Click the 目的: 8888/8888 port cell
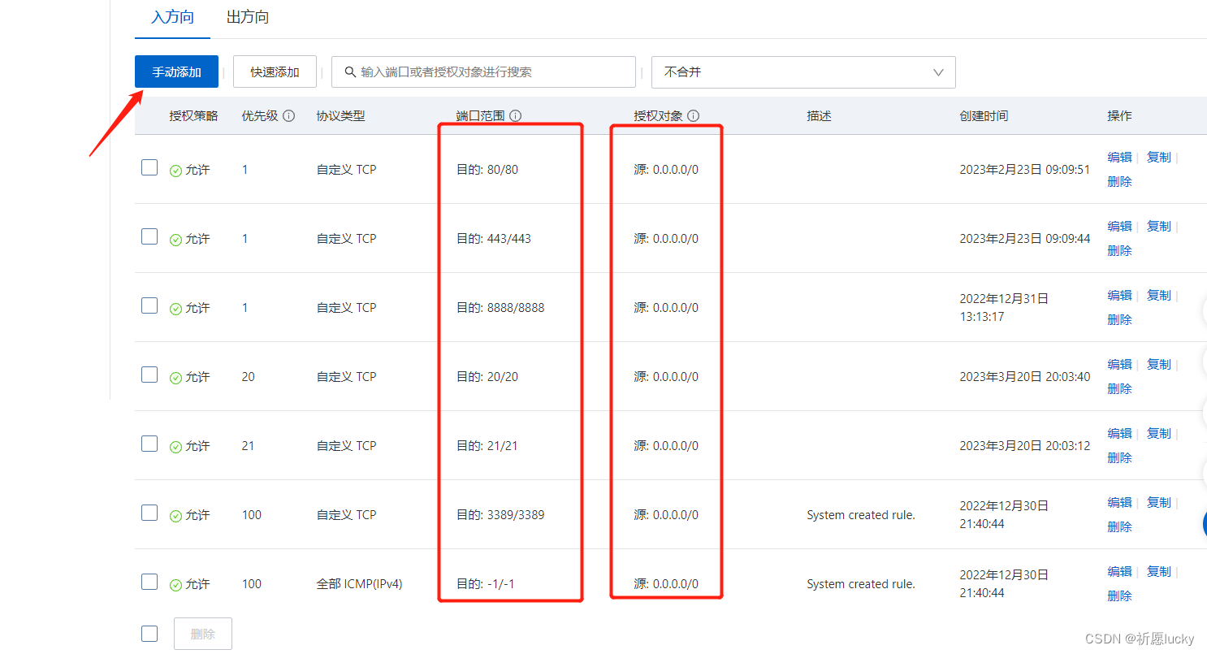Image resolution: width=1207 pixels, height=654 pixels. point(500,307)
